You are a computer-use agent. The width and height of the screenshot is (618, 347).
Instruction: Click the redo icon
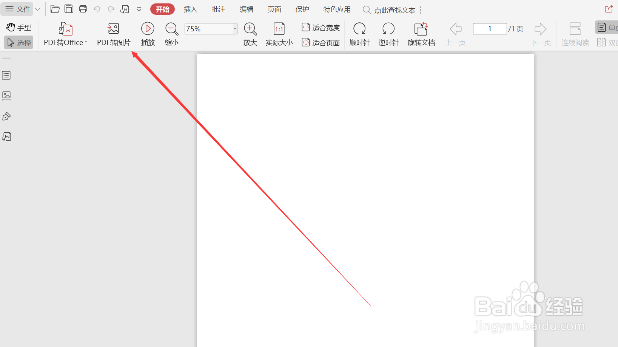[x=111, y=9]
